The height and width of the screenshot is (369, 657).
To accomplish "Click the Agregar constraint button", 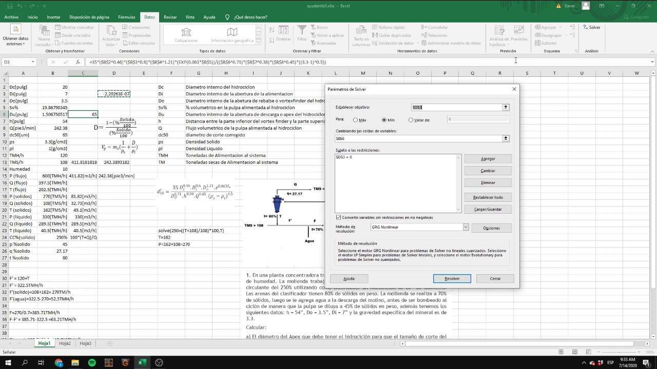I will 488,159.
